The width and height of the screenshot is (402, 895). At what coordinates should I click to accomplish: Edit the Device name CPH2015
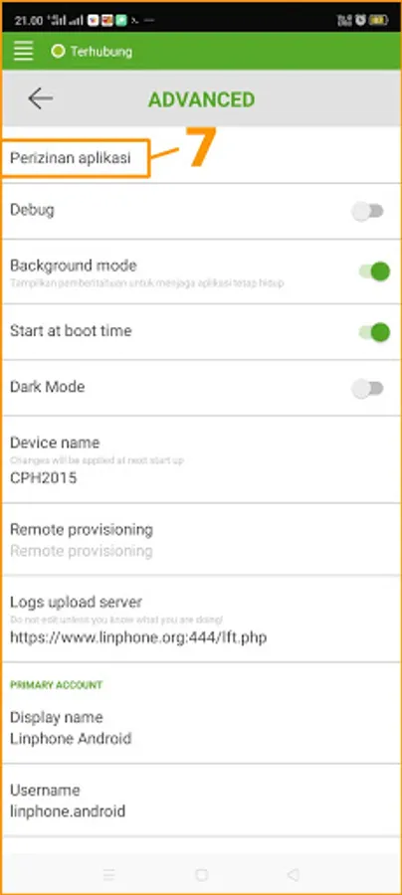point(201,459)
